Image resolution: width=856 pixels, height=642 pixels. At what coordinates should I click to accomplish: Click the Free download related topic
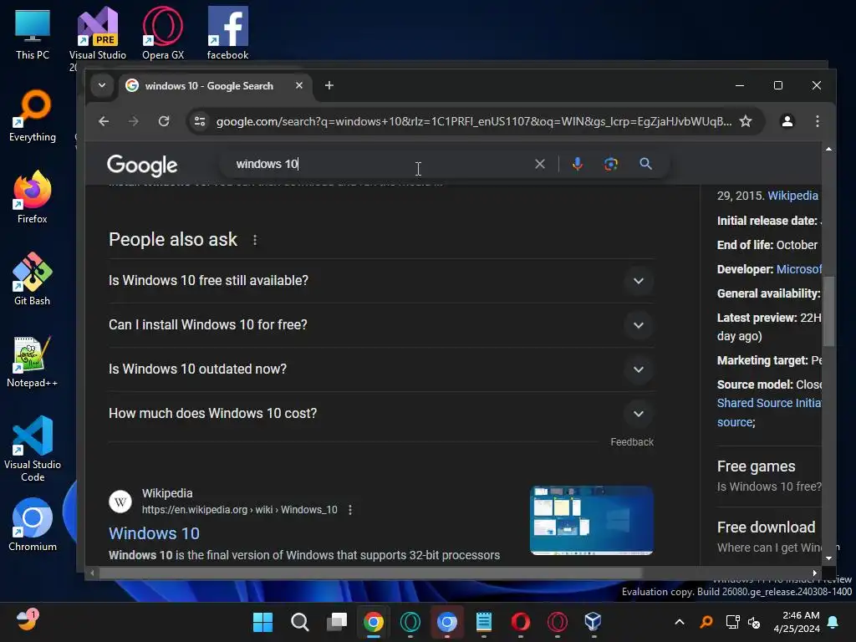pos(766,527)
